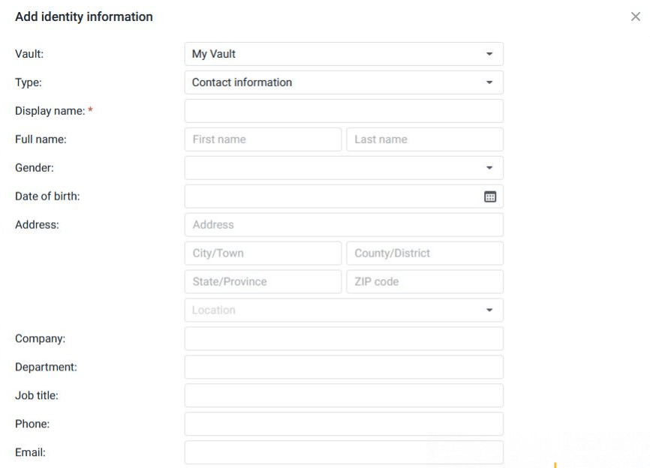650x468 pixels.
Task: Select the City/Town input field
Action: 262,253
